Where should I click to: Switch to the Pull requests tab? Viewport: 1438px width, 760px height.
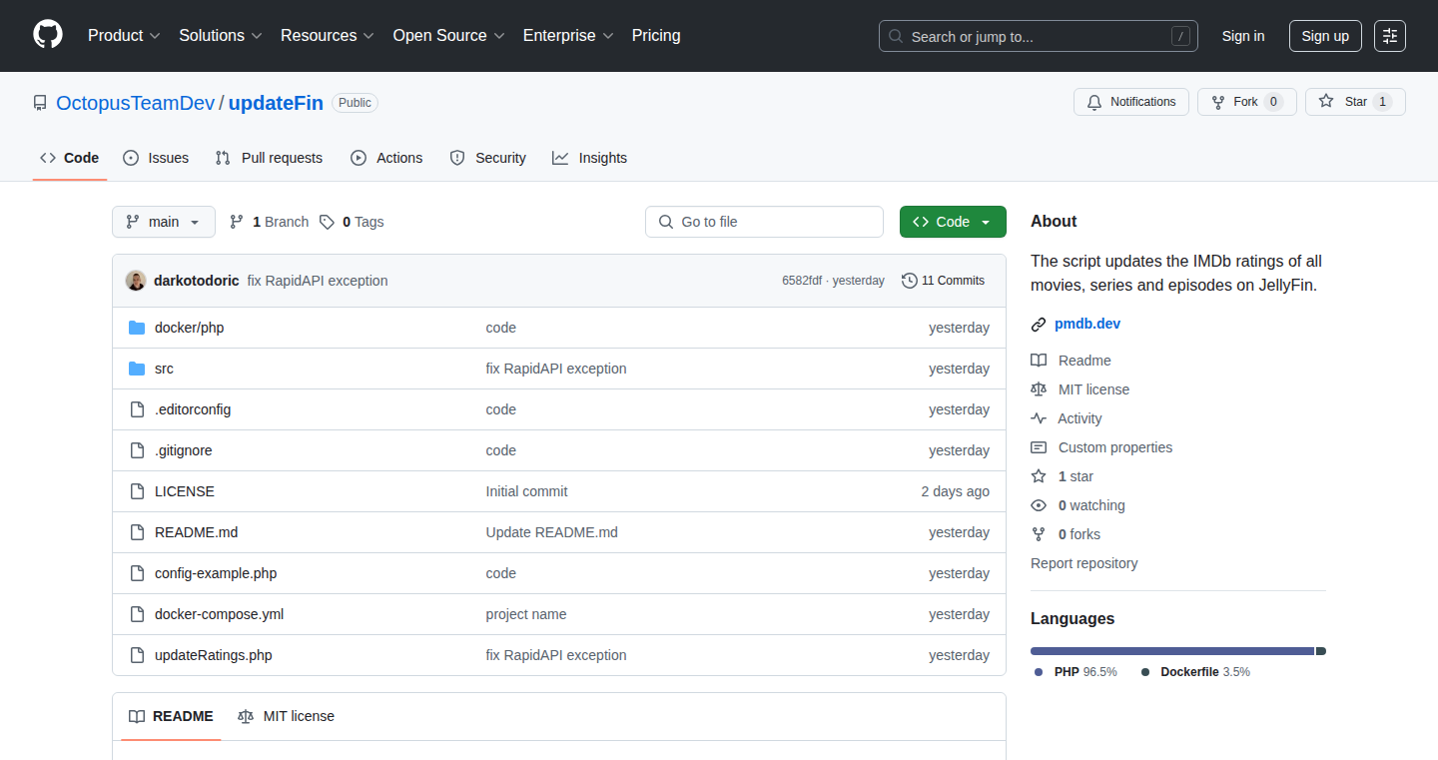(269, 158)
